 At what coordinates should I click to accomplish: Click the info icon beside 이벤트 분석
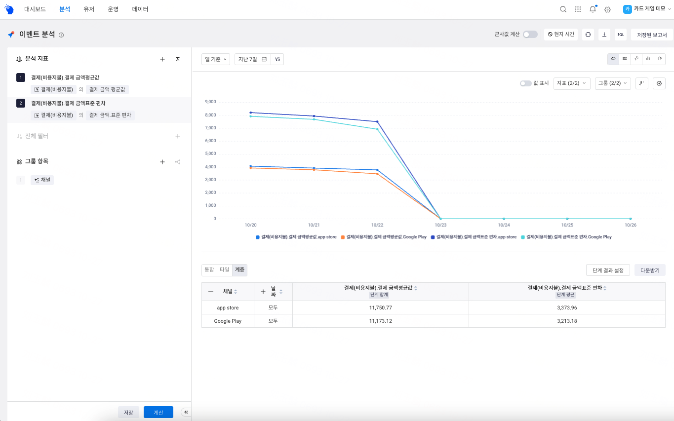coord(61,35)
